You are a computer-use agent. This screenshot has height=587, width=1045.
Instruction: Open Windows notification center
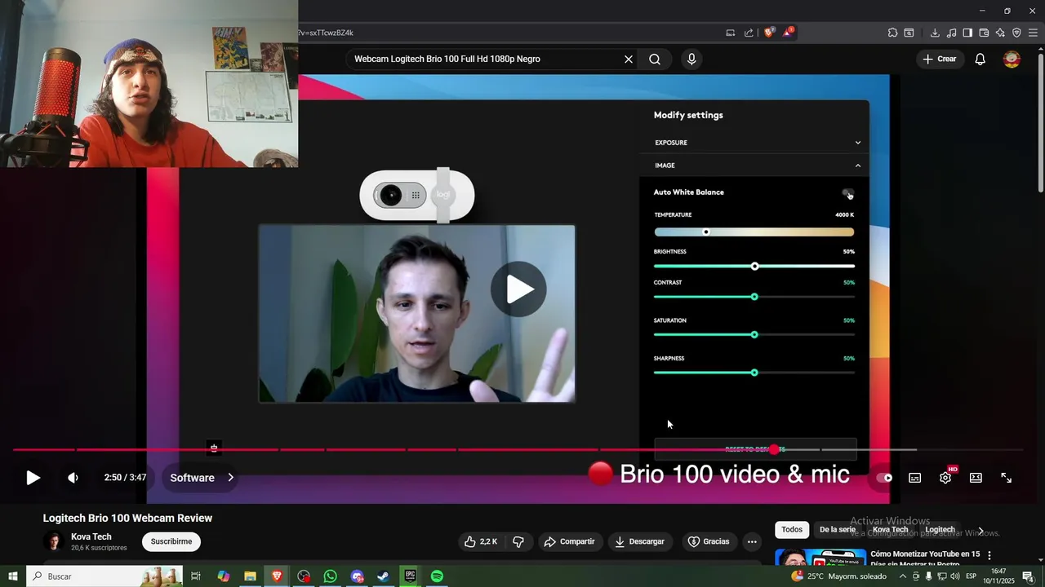click(x=1028, y=576)
